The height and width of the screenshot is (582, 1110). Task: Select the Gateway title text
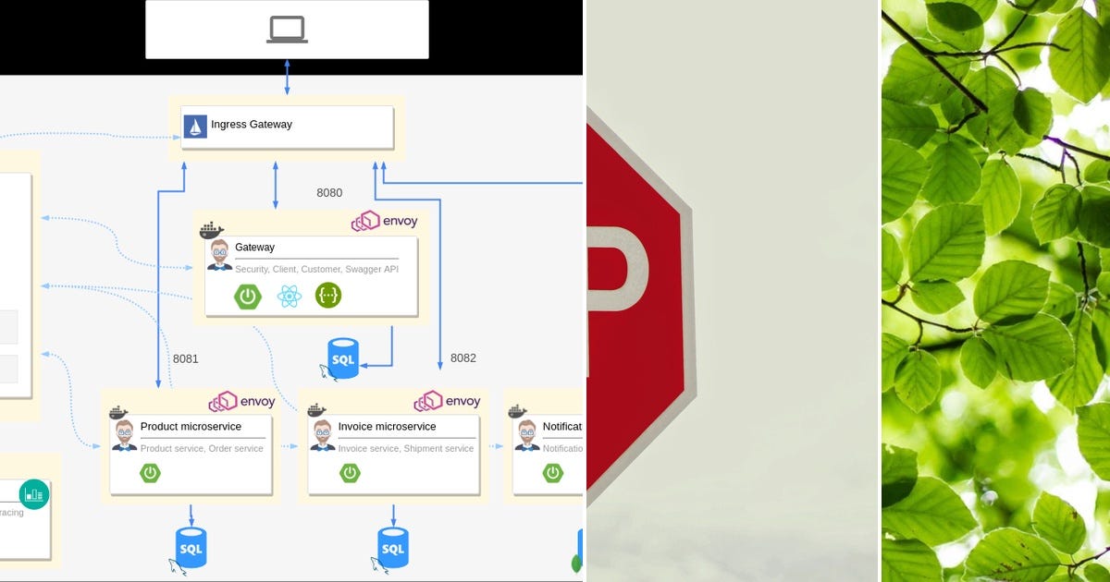255,247
